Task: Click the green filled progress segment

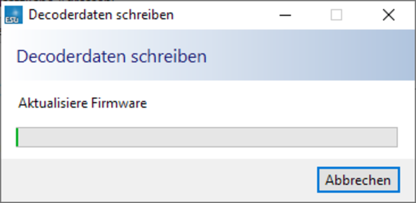Action: 17,137
